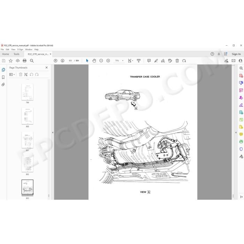Expand the right tools pane with the bottom arrow
244x244 pixels.
241,197
